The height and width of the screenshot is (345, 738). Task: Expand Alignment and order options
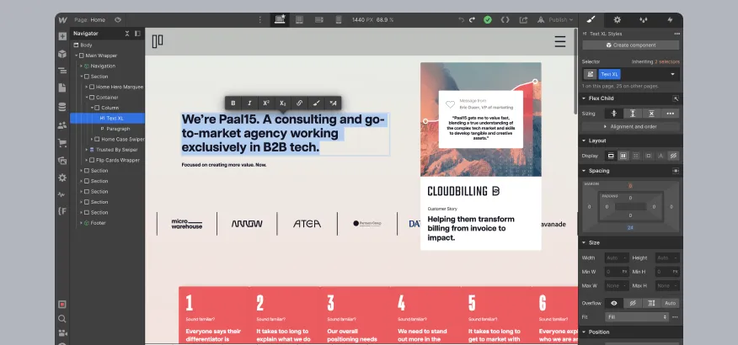point(631,126)
